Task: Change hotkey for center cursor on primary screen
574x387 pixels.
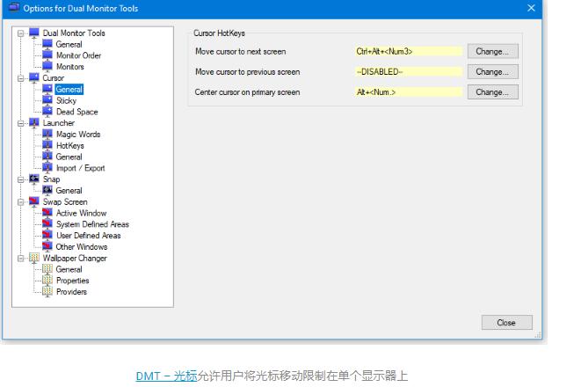Action: pyautogui.click(x=493, y=92)
